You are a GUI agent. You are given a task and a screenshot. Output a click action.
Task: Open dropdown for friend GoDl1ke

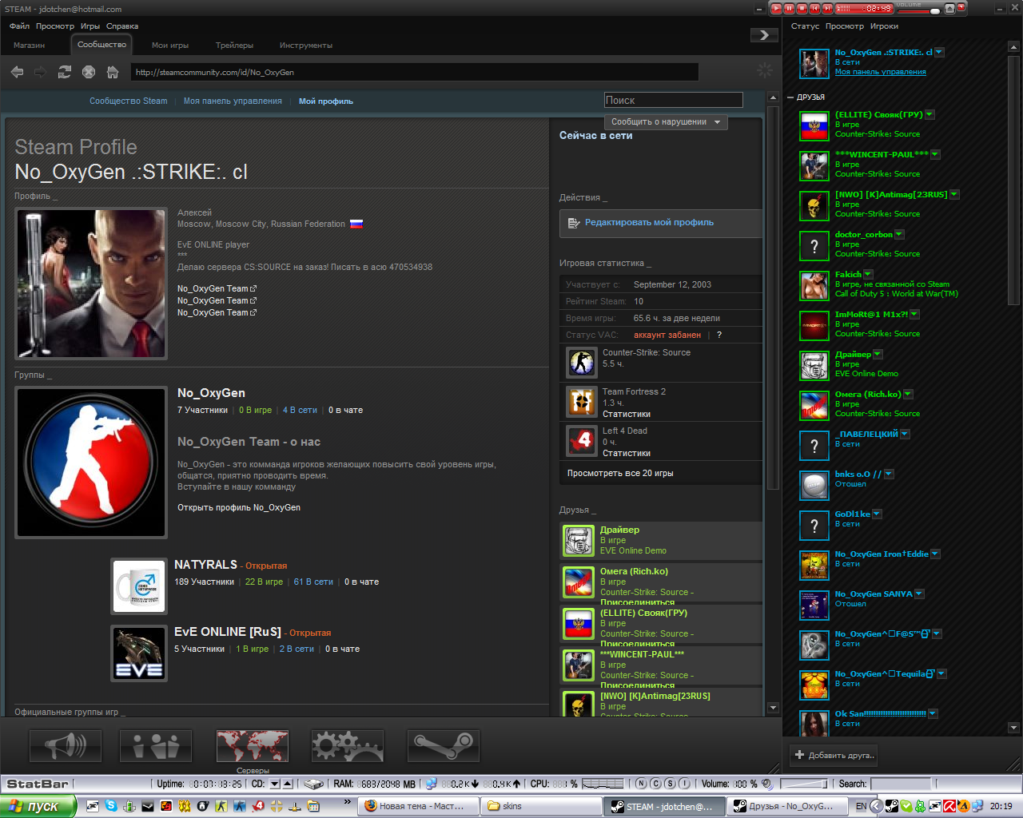(877, 514)
